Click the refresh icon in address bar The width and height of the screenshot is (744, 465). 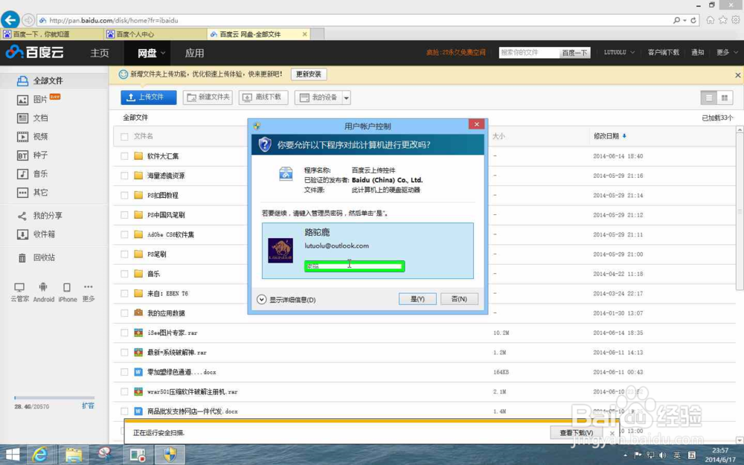pos(693,20)
